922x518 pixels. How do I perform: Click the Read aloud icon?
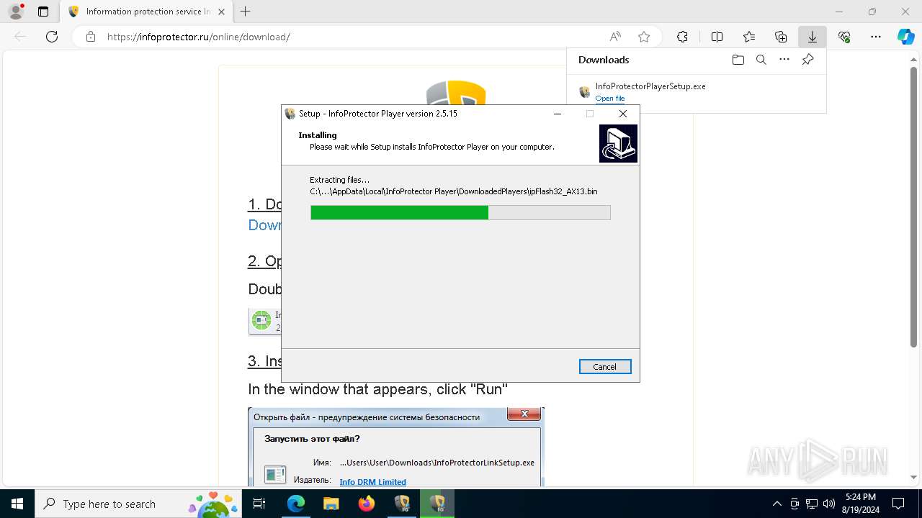[615, 37]
